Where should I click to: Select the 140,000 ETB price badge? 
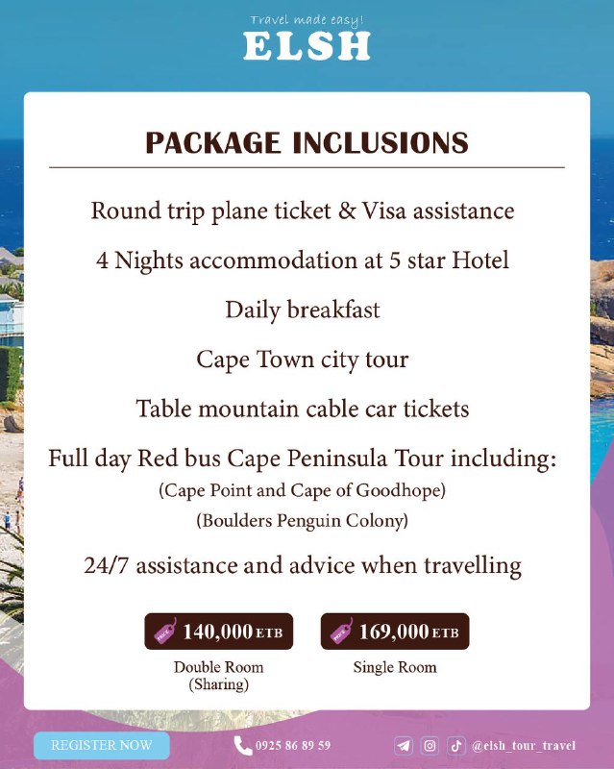218,632
